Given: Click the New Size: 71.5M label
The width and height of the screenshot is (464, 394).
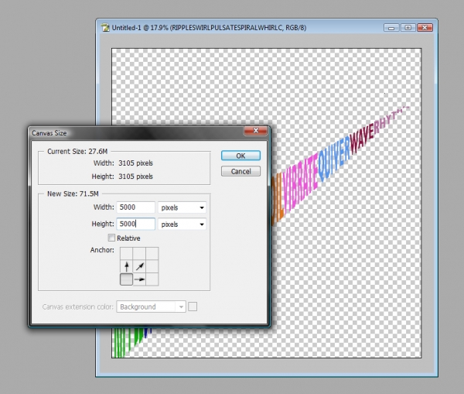Looking at the screenshot, I should [x=73, y=194].
